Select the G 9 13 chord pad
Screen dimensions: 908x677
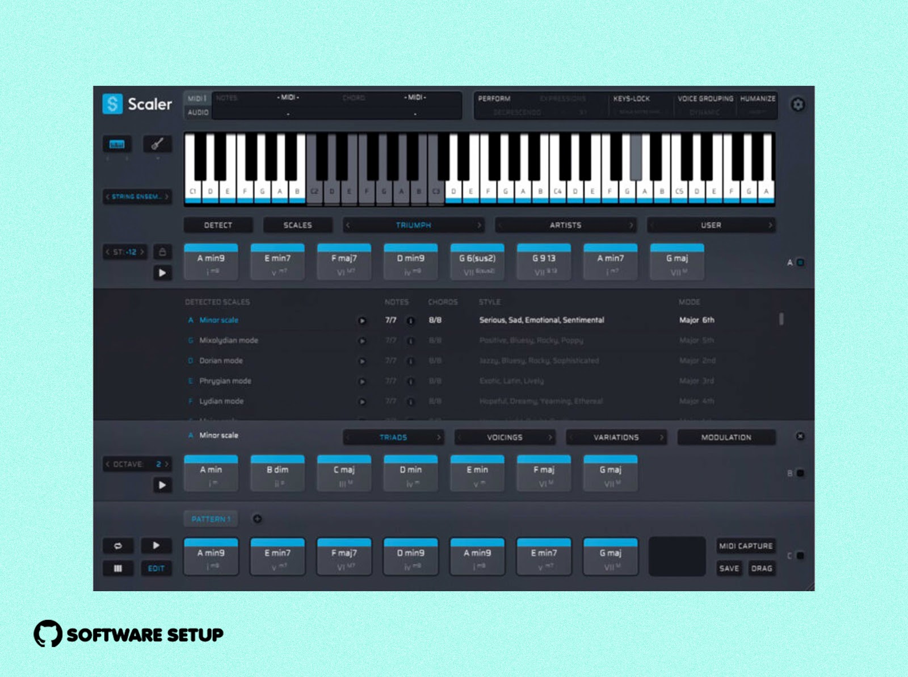[x=544, y=262]
